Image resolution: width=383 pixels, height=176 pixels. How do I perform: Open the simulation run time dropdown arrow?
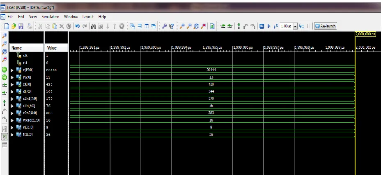coord(295,26)
